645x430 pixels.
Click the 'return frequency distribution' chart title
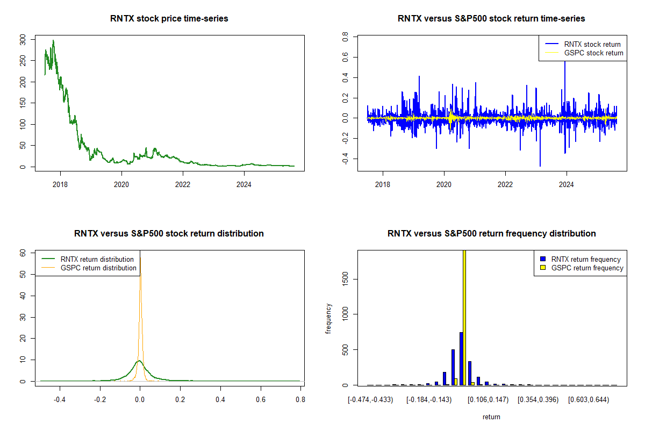tap(491, 234)
